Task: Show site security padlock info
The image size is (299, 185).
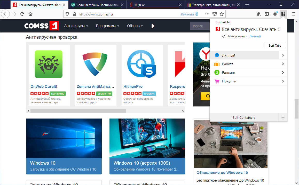Action: tap(75, 14)
